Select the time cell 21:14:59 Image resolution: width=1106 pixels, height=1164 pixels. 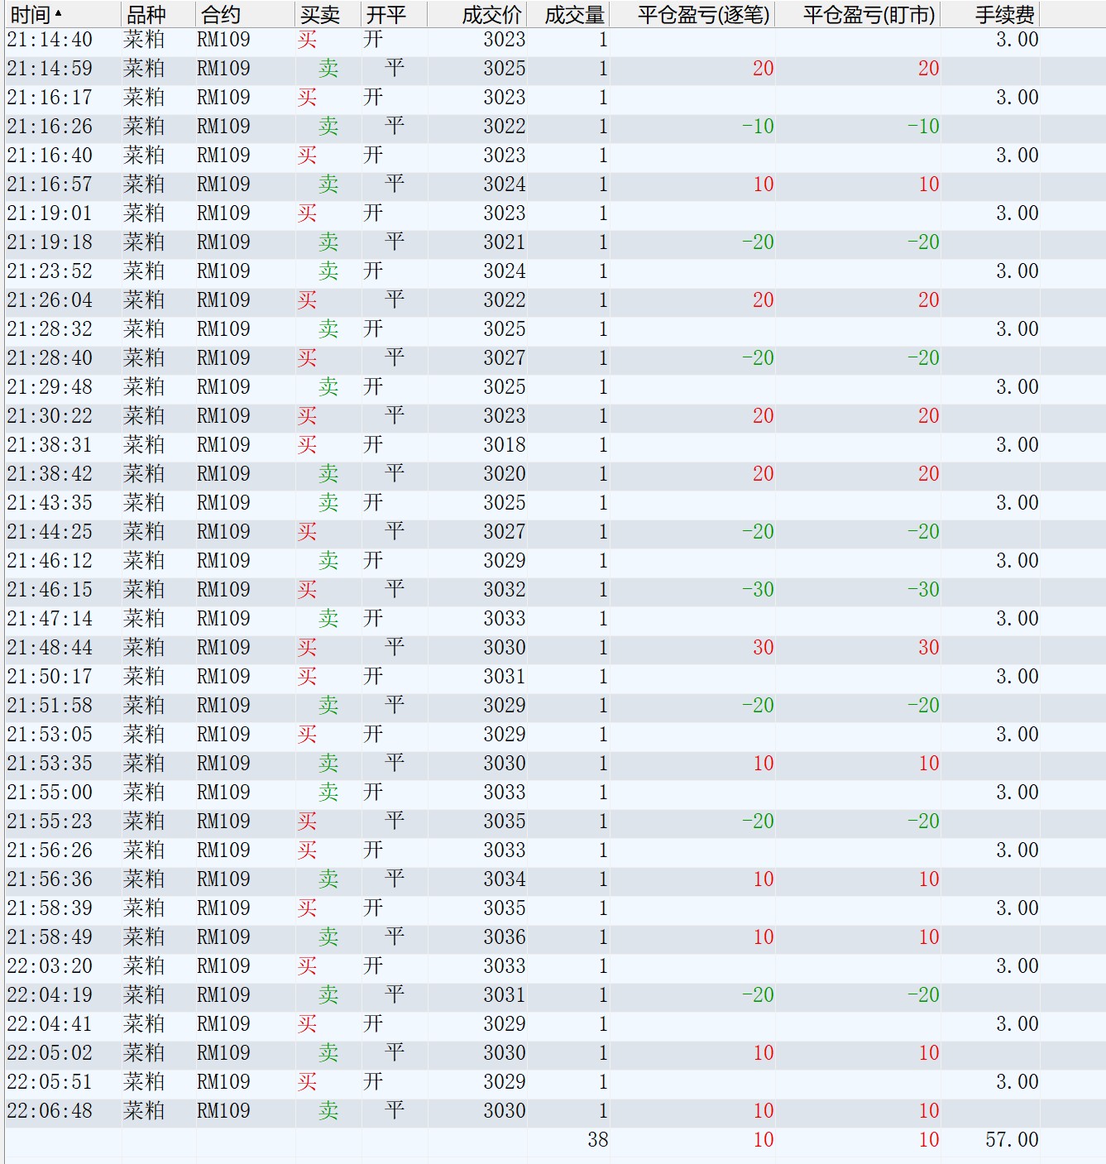50,69
